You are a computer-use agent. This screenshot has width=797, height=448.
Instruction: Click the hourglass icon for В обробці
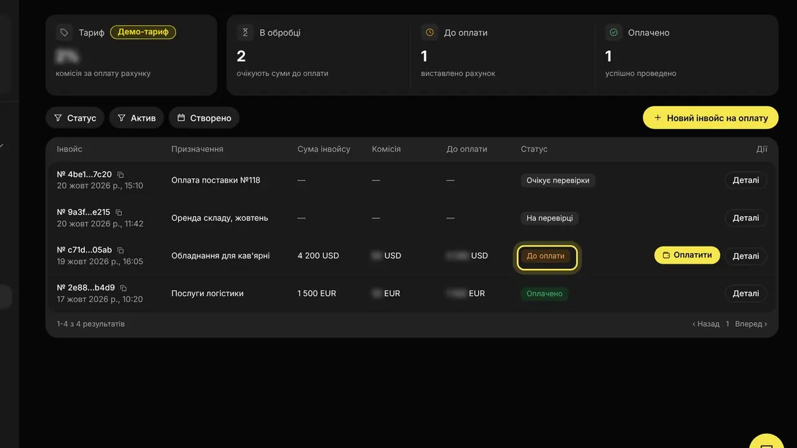(245, 32)
